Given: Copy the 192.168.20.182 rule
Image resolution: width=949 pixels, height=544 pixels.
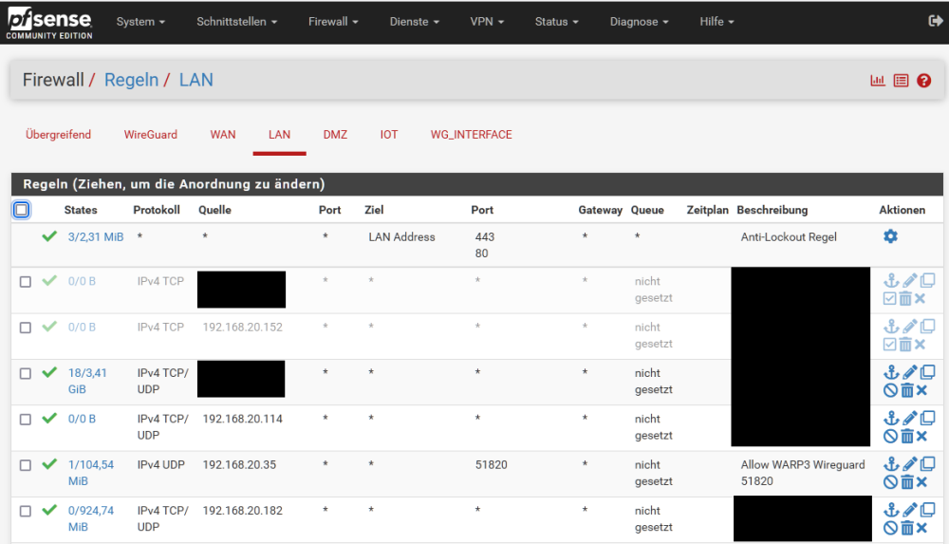Looking at the screenshot, I should [x=927, y=510].
